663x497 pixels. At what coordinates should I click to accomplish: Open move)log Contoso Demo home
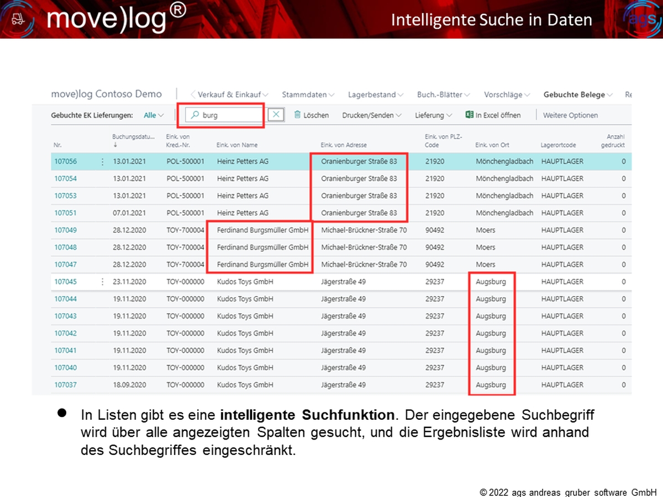107,94
